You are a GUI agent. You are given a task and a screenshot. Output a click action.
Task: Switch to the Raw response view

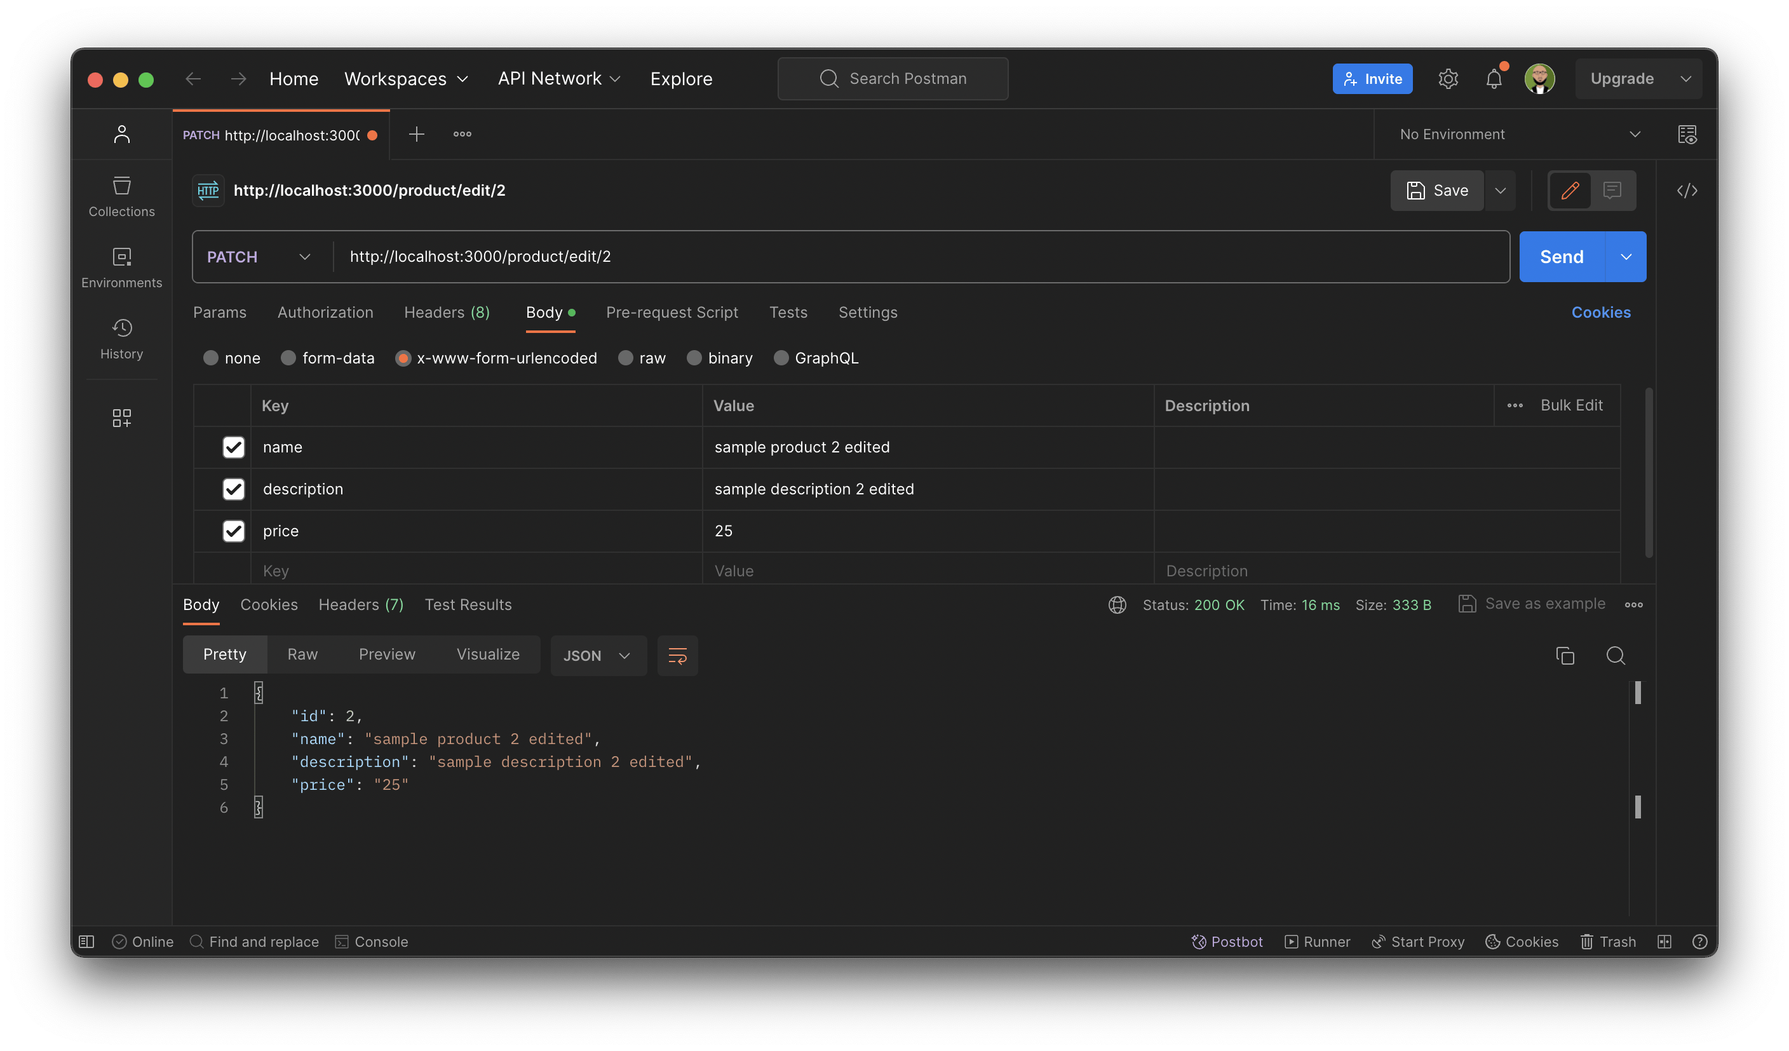[x=302, y=654]
